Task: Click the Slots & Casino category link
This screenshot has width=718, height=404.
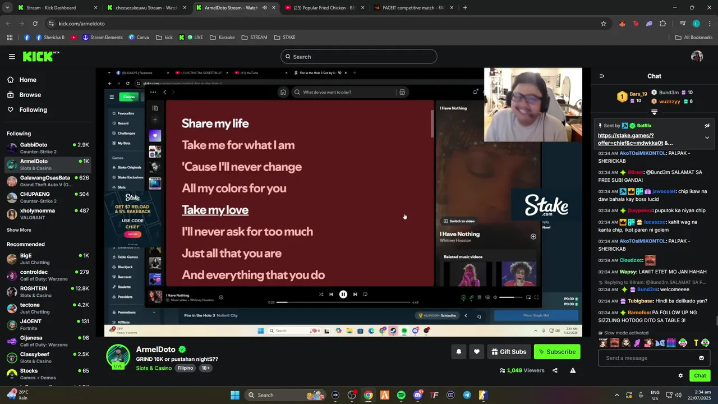Action: (x=154, y=368)
